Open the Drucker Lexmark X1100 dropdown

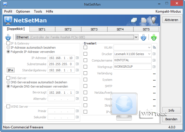coord(149,54)
